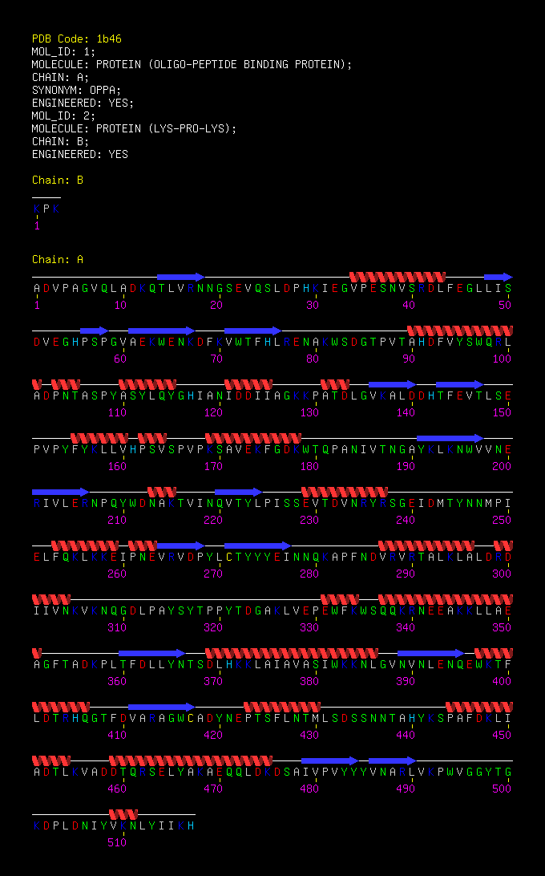Select the 'MOL_ID: 2;' line

[63, 116]
